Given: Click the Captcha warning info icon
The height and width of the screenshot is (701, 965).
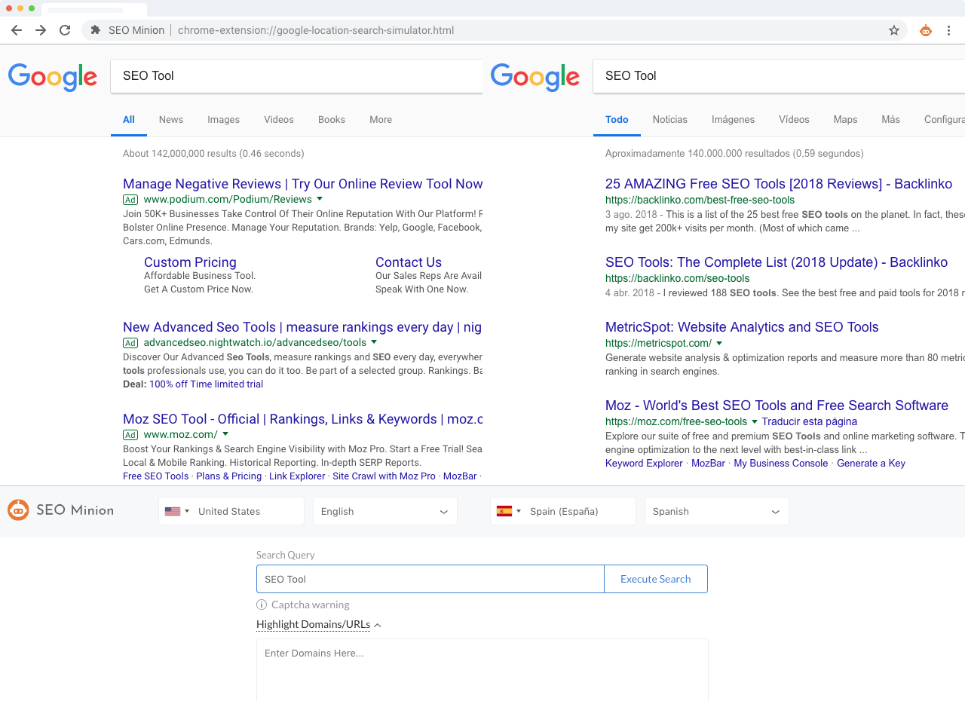Looking at the screenshot, I should pyautogui.click(x=262, y=605).
